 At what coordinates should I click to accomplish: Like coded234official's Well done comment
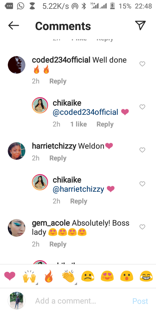tap(142, 64)
